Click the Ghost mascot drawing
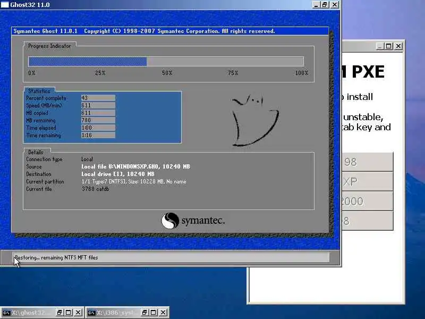425x319 pixels. (x=255, y=120)
